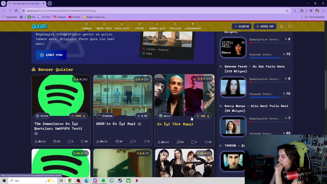The height and width of the screenshot is (184, 327).
Task: Open the Şebnem Ferah video thumbnail
Action: click(233, 87)
